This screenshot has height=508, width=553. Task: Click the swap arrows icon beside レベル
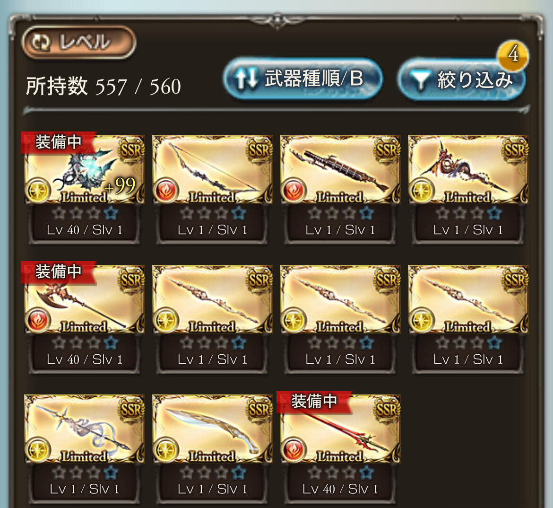(x=41, y=43)
